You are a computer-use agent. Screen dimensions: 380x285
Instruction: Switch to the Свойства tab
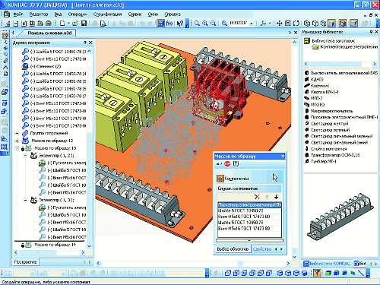point(262,249)
